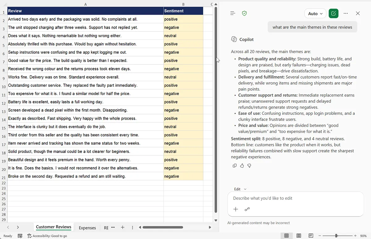Copy the Copilot response

(235, 166)
